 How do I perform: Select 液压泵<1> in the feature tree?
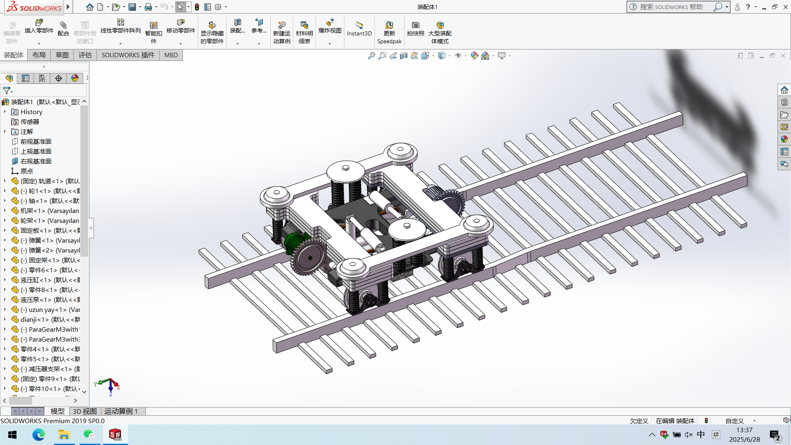45,300
